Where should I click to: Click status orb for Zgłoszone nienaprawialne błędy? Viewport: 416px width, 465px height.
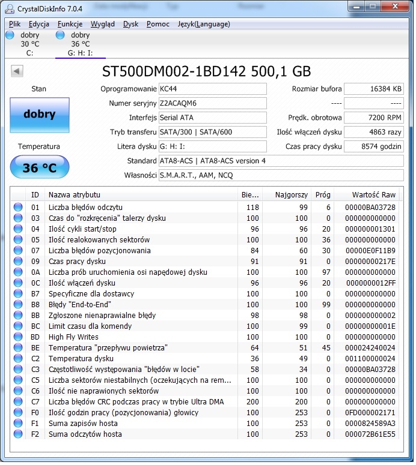[18, 315]
